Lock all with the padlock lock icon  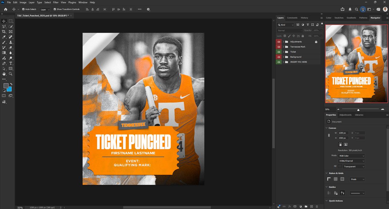pyautogui.click(x=302, y=36)
